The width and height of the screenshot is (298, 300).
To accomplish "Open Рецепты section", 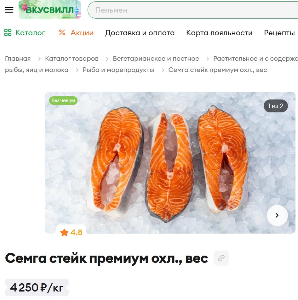I will coord(279,33).
